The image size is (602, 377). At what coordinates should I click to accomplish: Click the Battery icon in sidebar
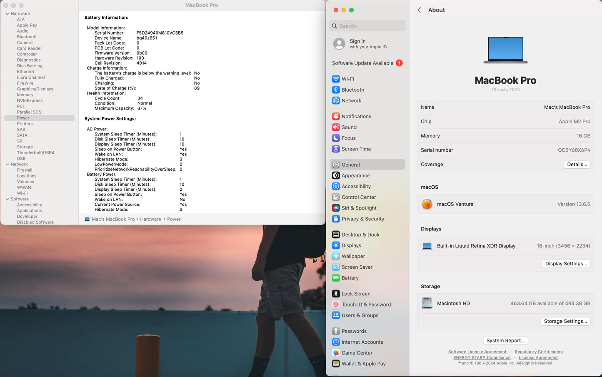coord(336,278)
